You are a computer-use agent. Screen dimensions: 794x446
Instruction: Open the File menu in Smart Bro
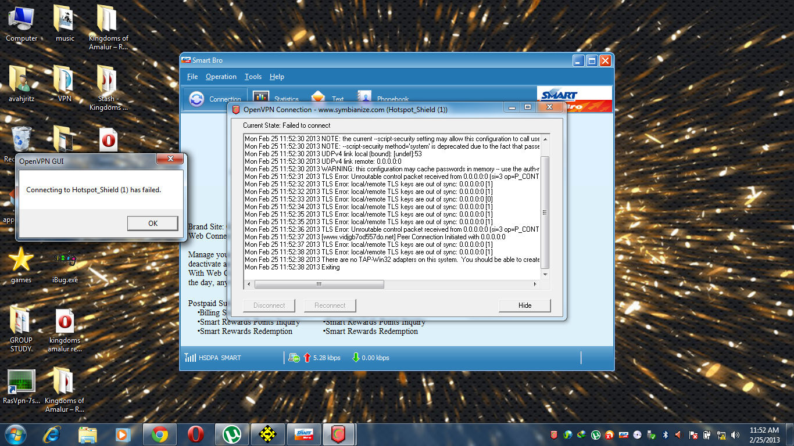192,77
